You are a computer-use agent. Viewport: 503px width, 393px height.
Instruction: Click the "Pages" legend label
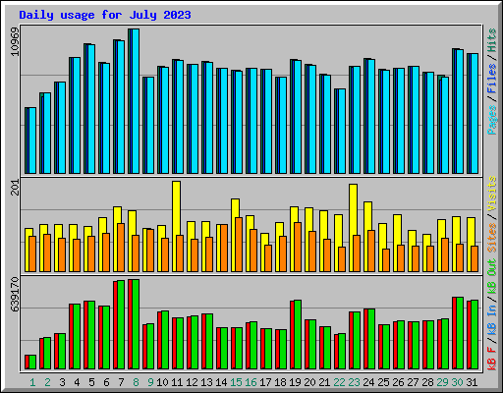491,120
